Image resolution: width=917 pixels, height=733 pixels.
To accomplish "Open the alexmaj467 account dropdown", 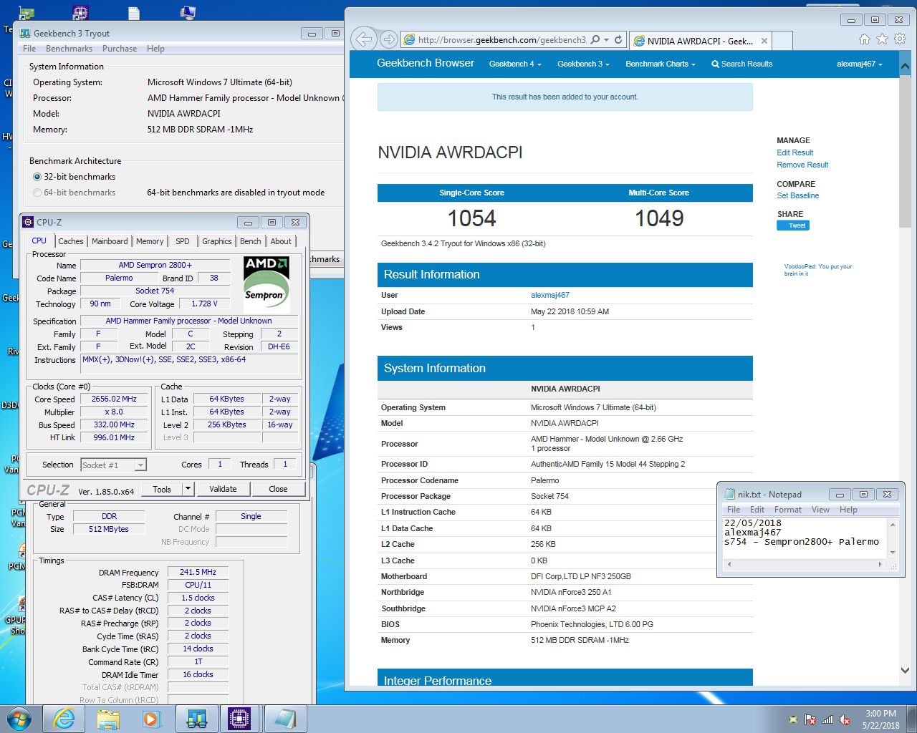I will coord(860,64).
